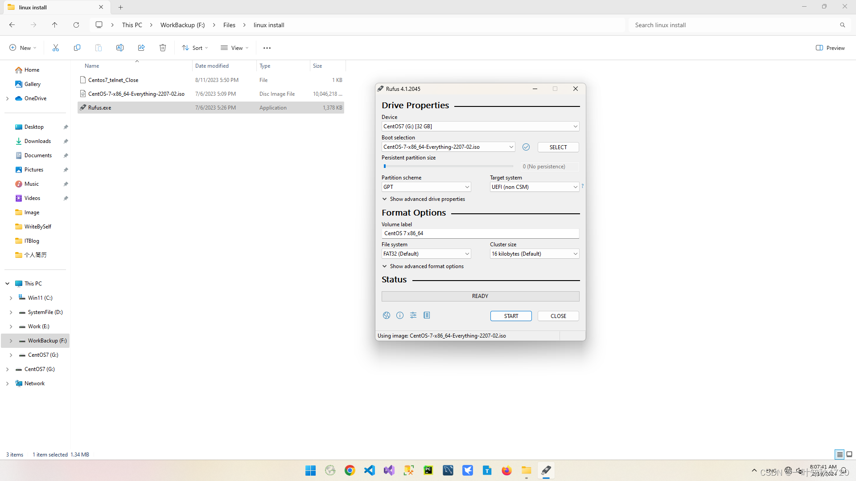This screenshot has width=856, height=481.
Task: Open File Explorer from the taskbar
Action: 527,470
